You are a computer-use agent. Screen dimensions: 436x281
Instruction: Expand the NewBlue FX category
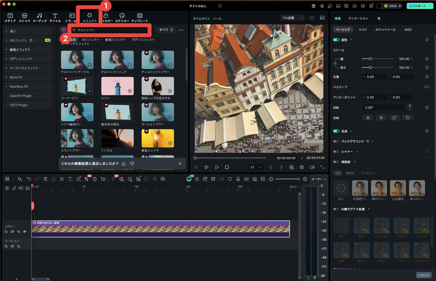pyautogui.click(x=28, y=86)
